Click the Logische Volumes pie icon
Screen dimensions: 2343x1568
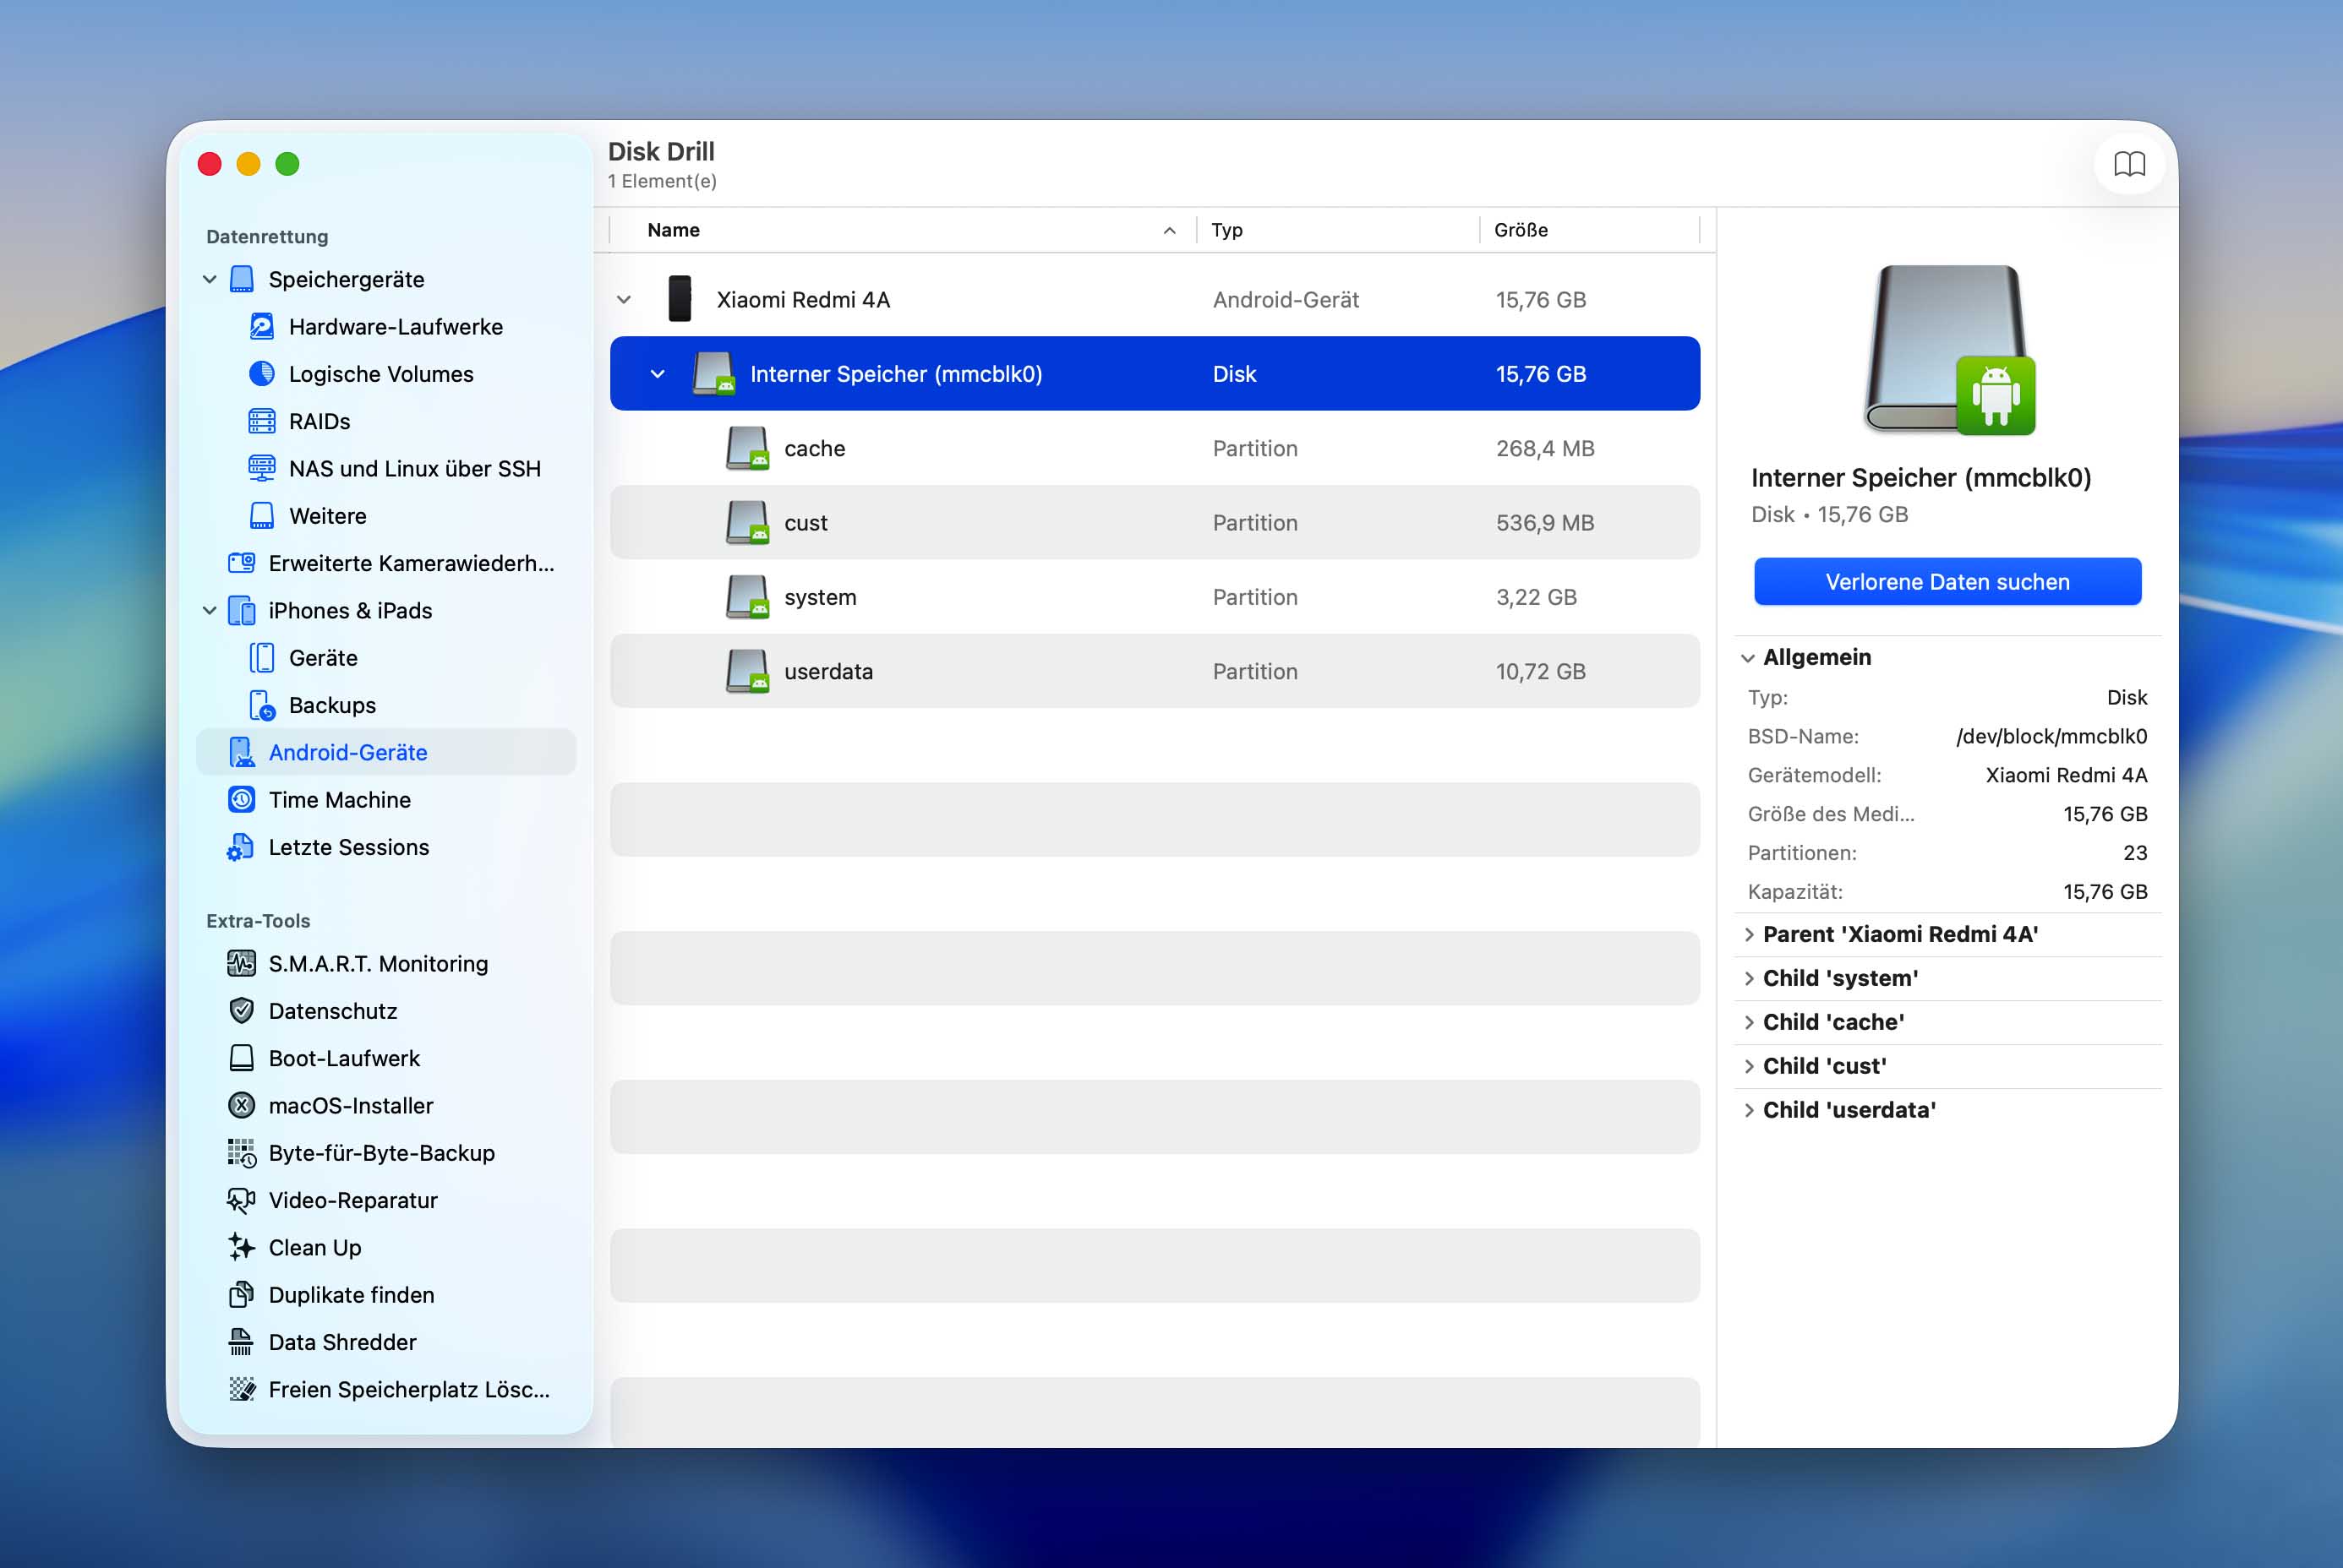(262, 373)
